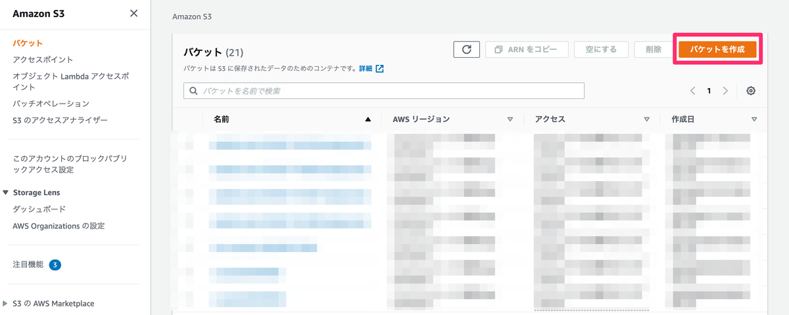
Task: Sort the アクセス column
Action: click(647, 119)
